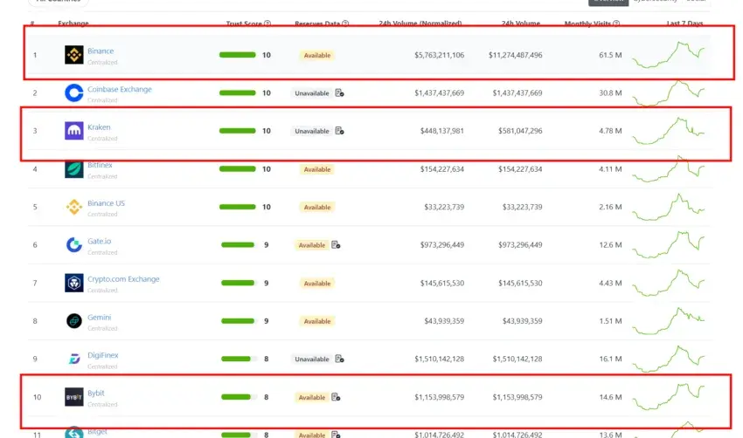Click the Gemini logo icon
Viewport: 743px width, 438px height.
(x=74, y=321)
